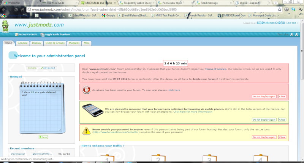Reload the page with the refresh icon

(x=16, y=9)
